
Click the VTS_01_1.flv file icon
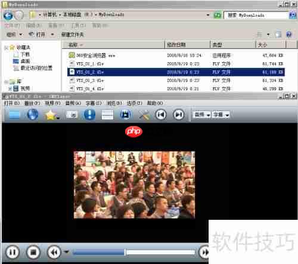72,64
